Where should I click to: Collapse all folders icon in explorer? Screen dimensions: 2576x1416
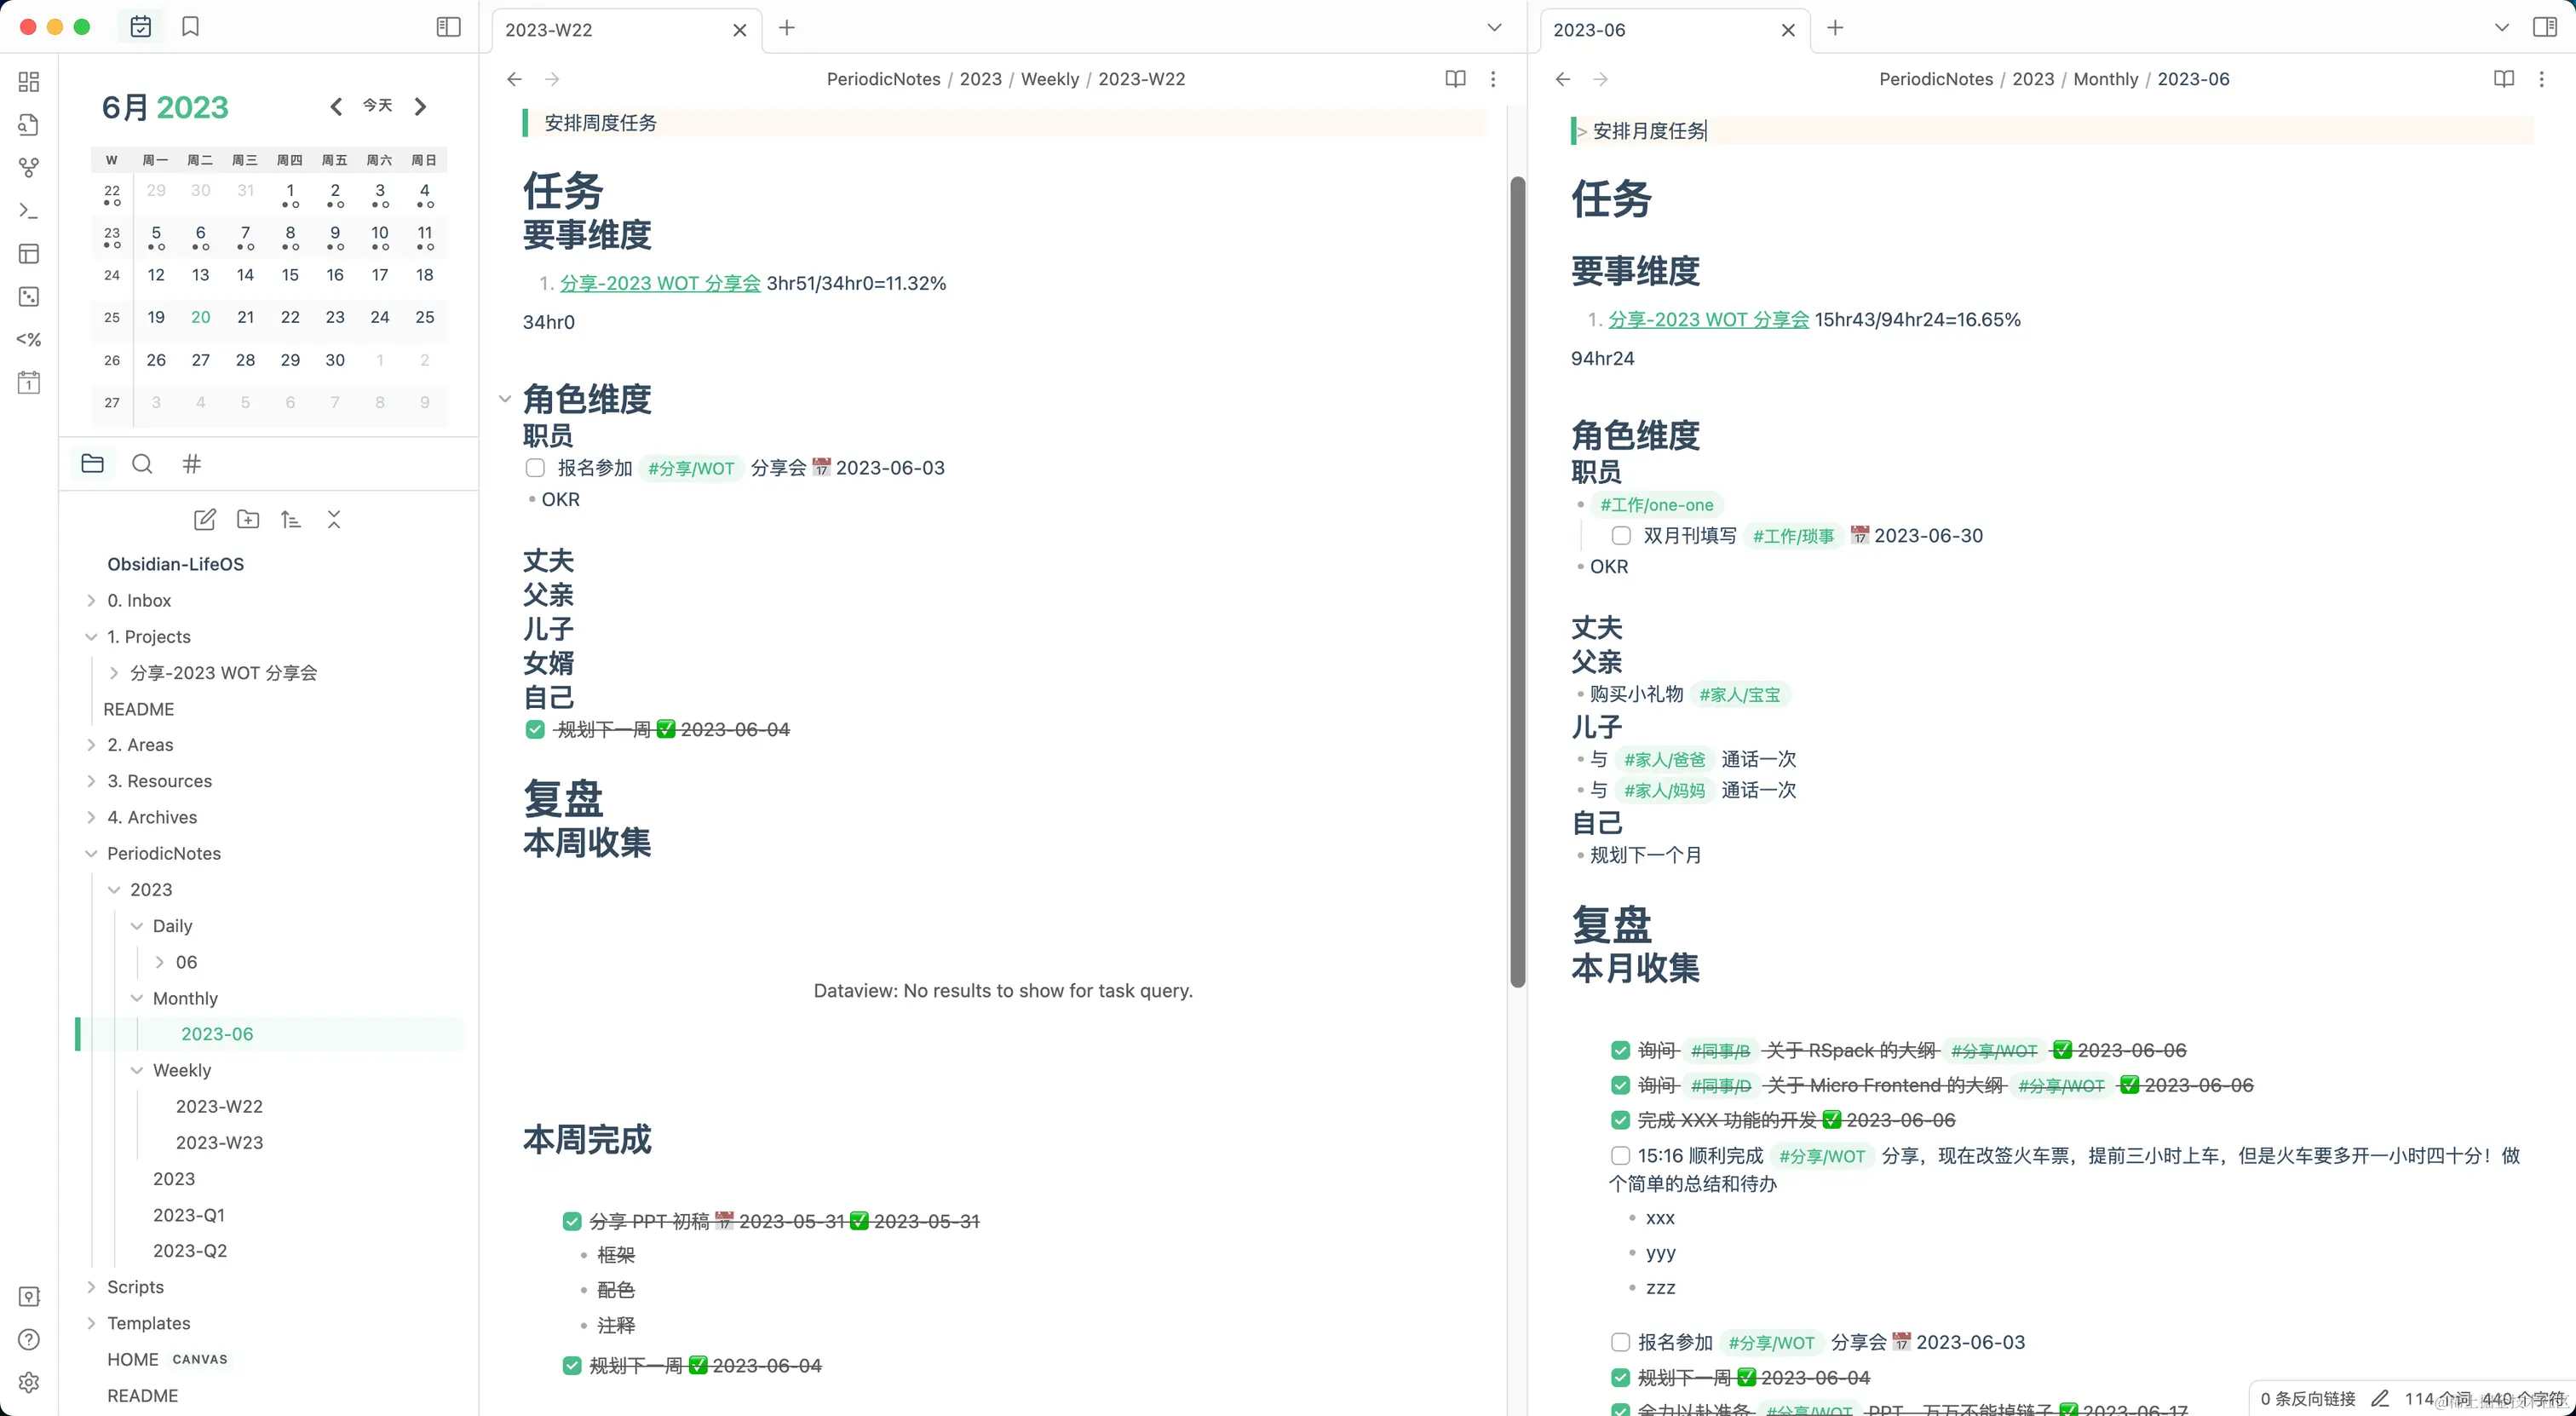334,519
